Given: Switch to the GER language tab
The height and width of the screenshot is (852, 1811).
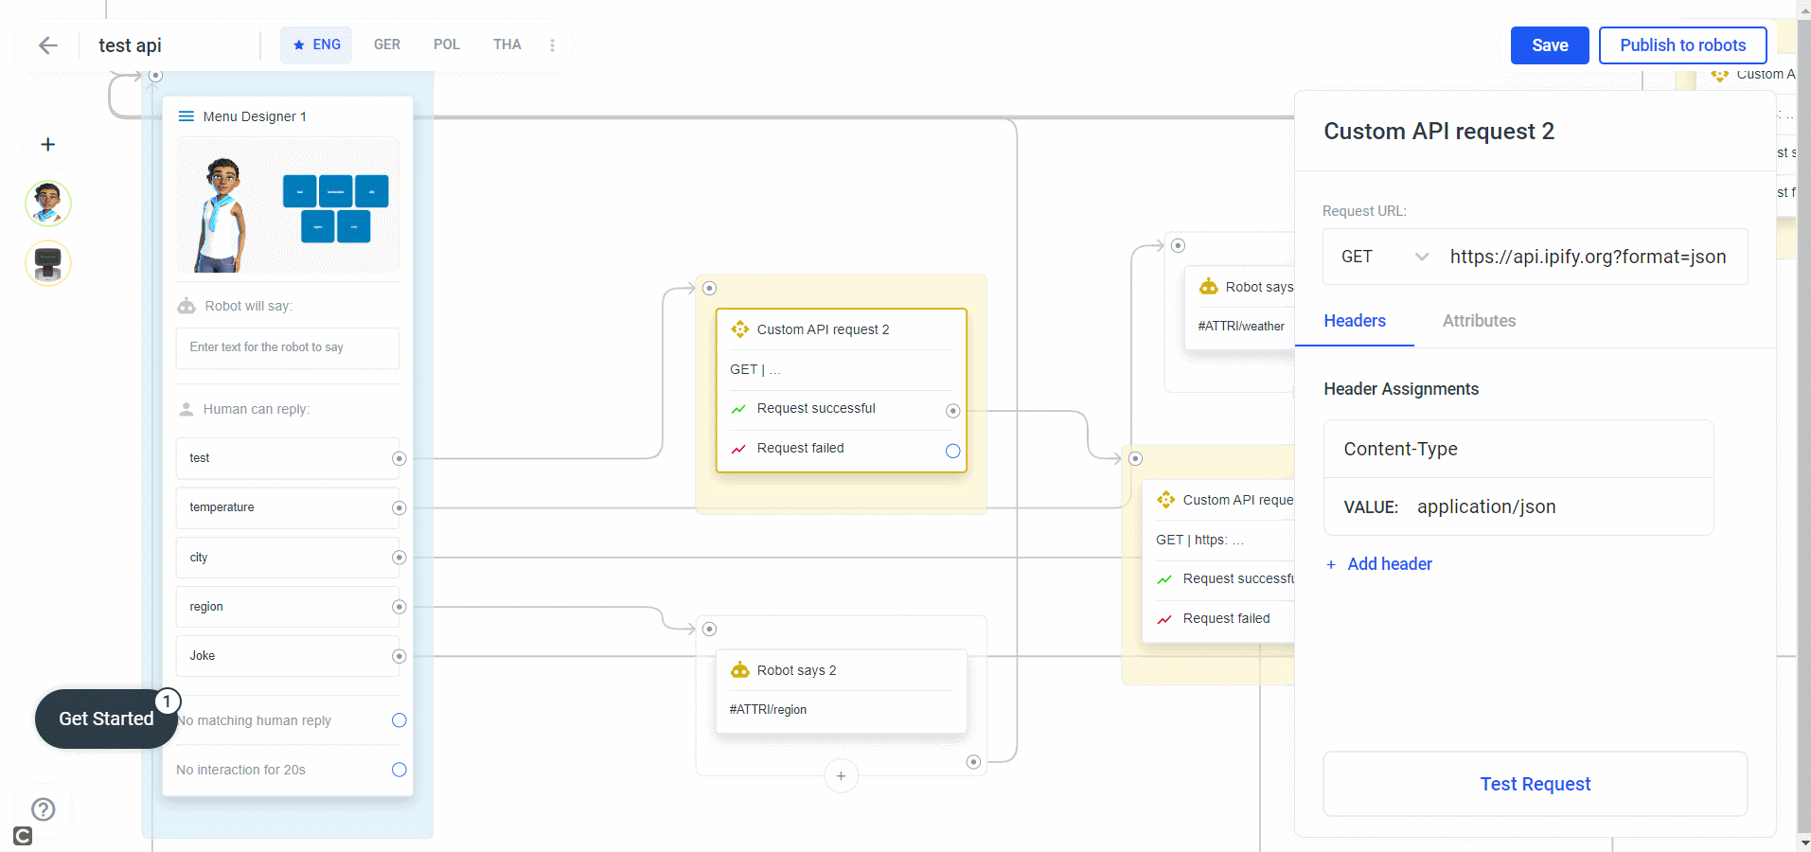Looking at the screenshot, I should (x=387, y=44).
